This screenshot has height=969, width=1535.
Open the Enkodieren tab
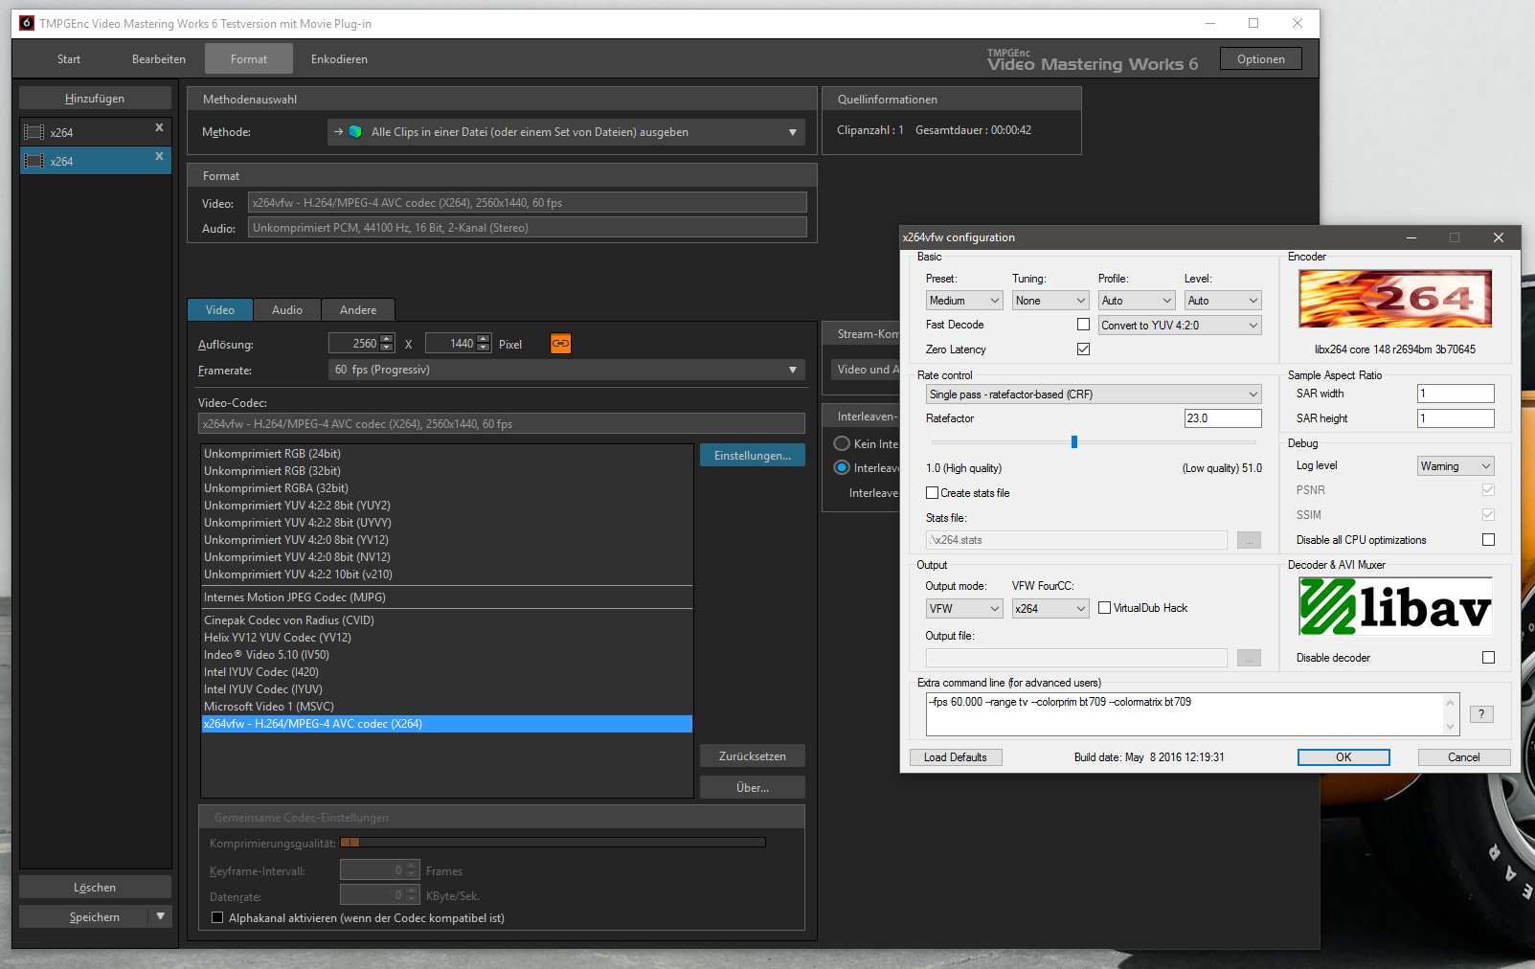(339, 59)
